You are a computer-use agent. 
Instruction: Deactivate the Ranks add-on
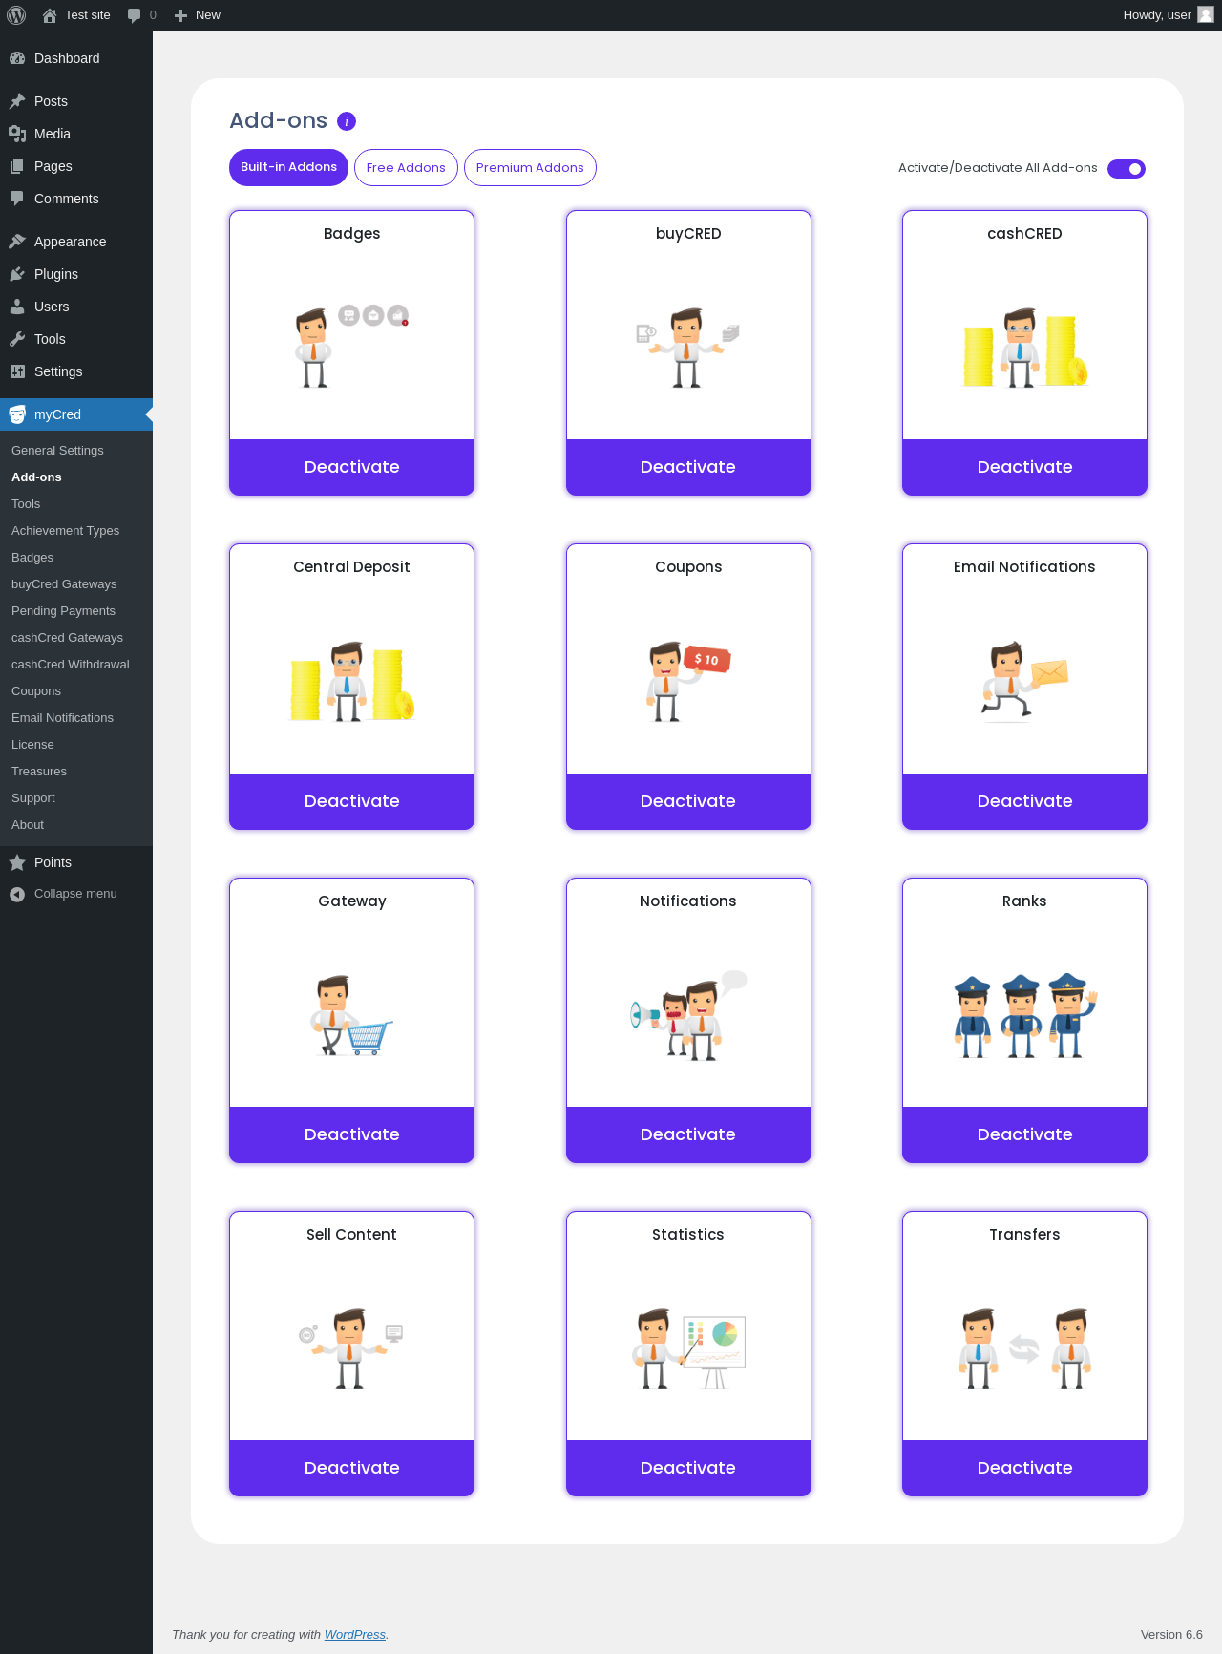(1024, 1134)
